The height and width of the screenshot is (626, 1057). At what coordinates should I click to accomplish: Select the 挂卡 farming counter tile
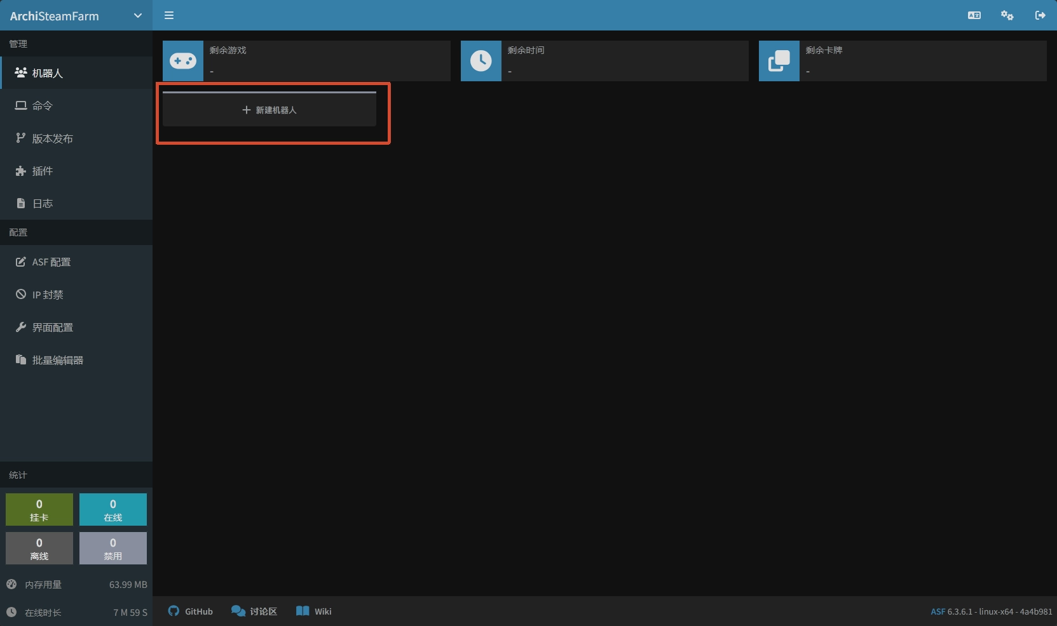[39, 510]
